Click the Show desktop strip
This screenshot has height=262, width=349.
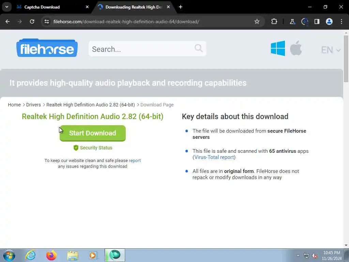point(347,255)
